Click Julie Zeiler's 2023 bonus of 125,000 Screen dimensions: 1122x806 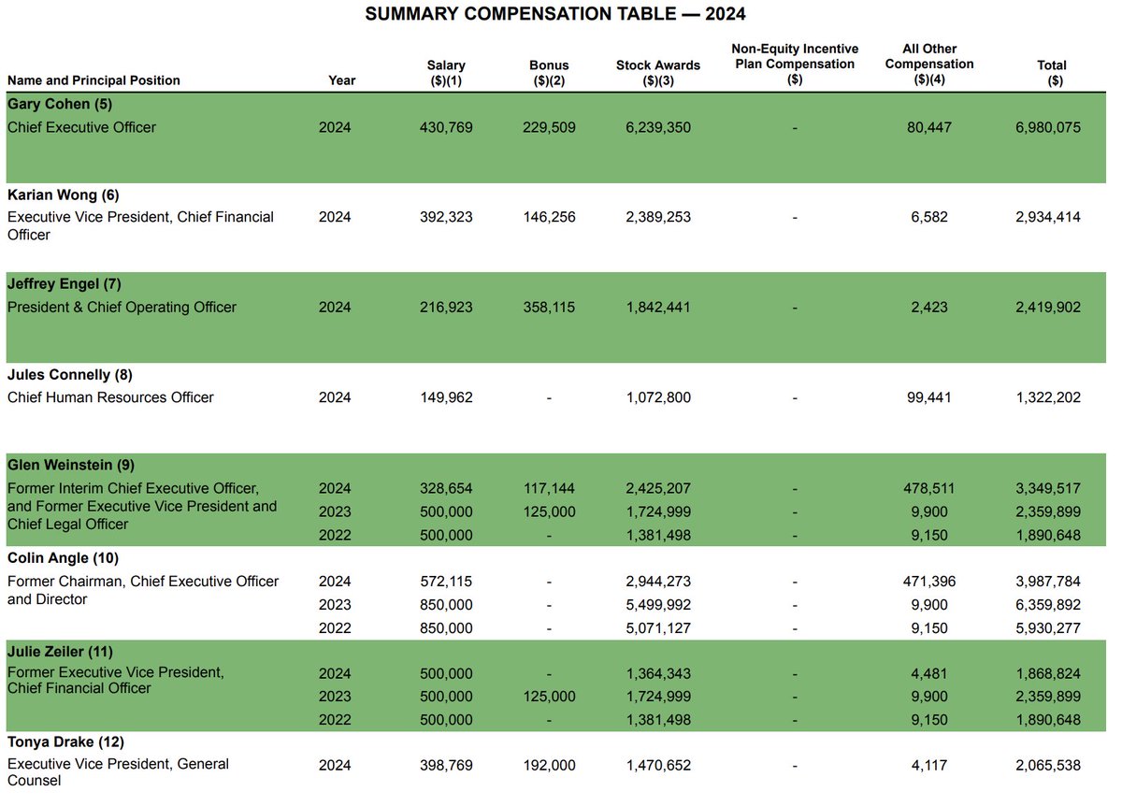pyautogui.click(x=549, y=697)
